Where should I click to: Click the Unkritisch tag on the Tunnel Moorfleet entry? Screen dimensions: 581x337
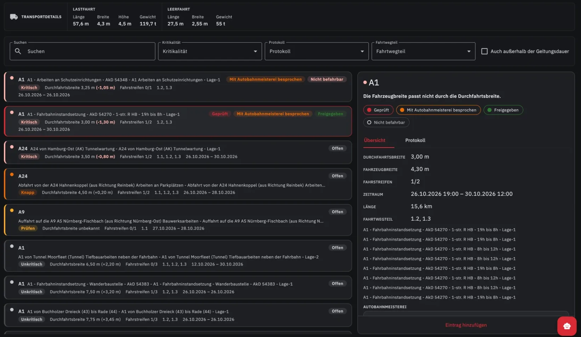pos(32,264)
